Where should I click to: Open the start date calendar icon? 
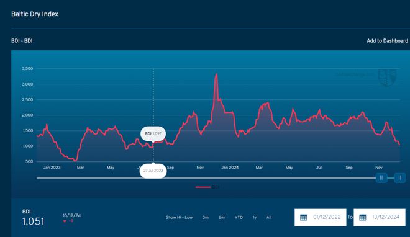click(304, 217)
